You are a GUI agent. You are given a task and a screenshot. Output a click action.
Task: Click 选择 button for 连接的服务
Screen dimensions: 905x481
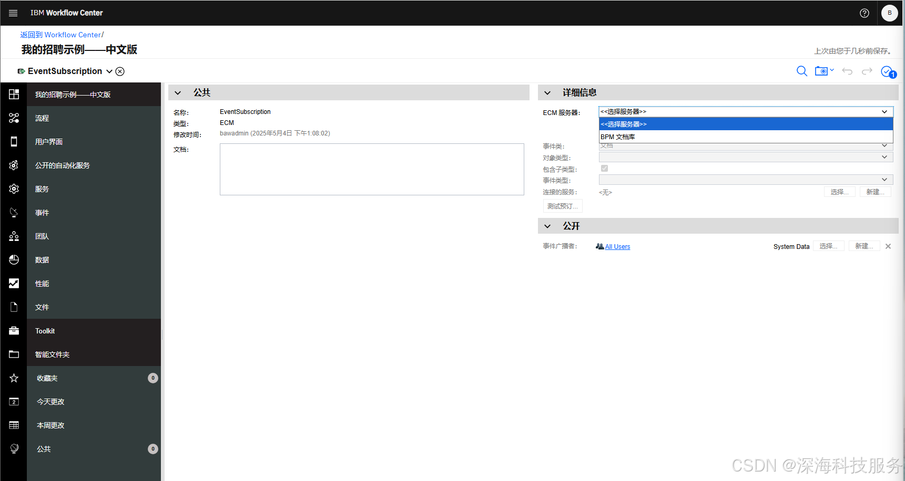click(x=839, y=192)
